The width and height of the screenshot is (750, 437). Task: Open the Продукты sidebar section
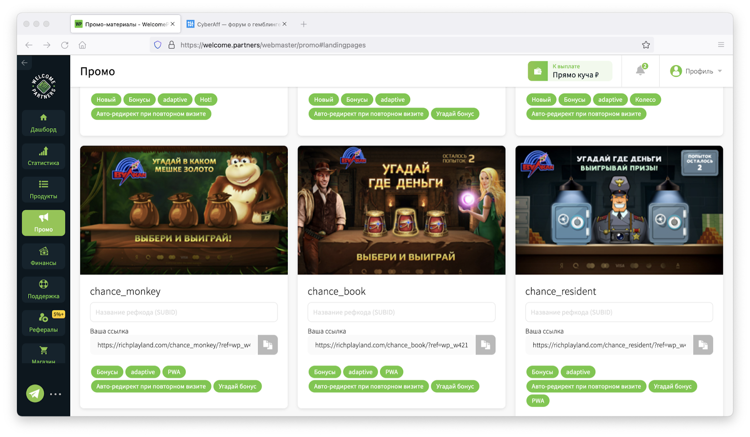point(43,189)
